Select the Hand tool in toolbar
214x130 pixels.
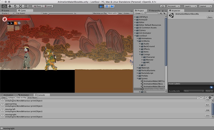coord(4,6)
